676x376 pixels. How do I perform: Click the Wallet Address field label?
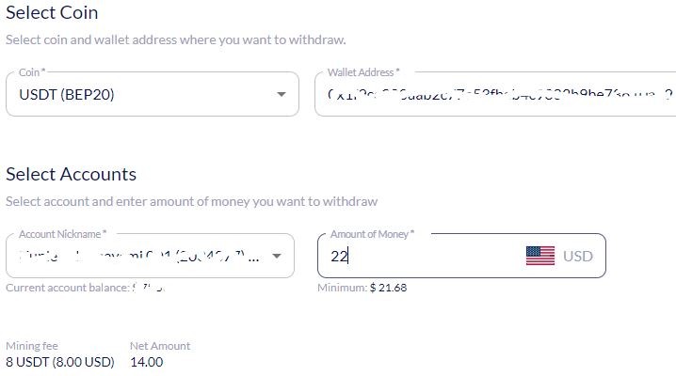(363, 72)
